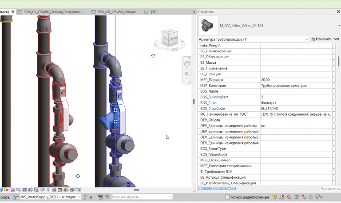Viewport: 341px width, 203px height.
Task: Toggle Crop View icon
Action: tap(24, 190)
